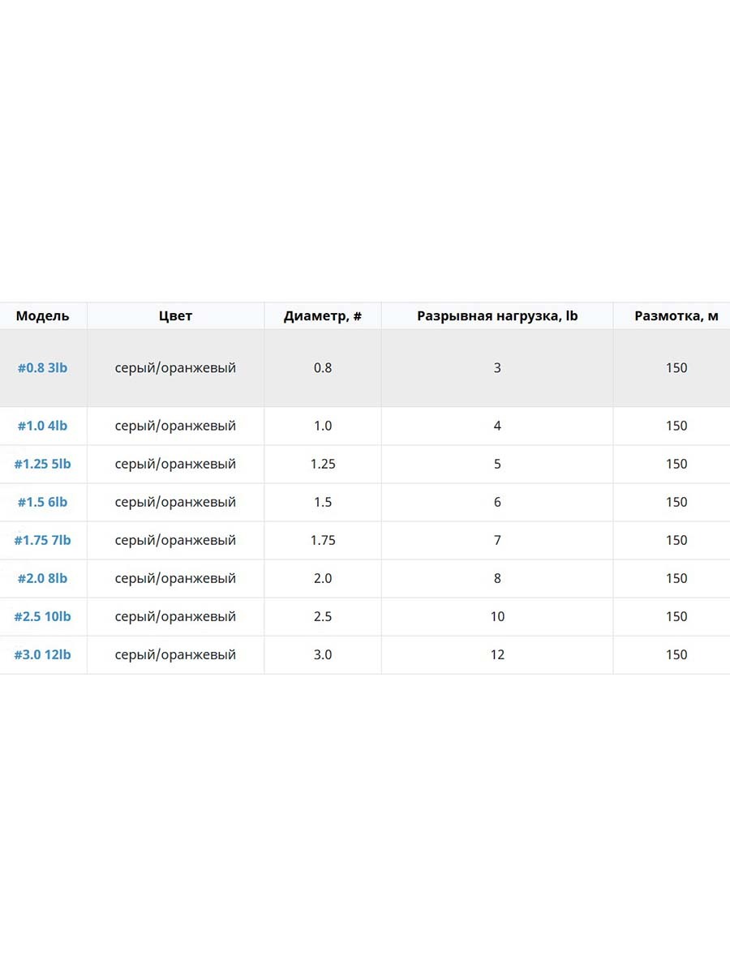
Task: Click the Размотка, м column header
Action: click(676, 316)
